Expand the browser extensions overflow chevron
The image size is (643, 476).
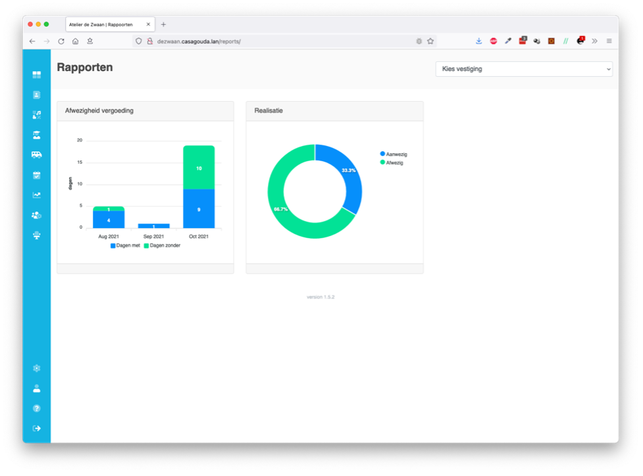594,41
